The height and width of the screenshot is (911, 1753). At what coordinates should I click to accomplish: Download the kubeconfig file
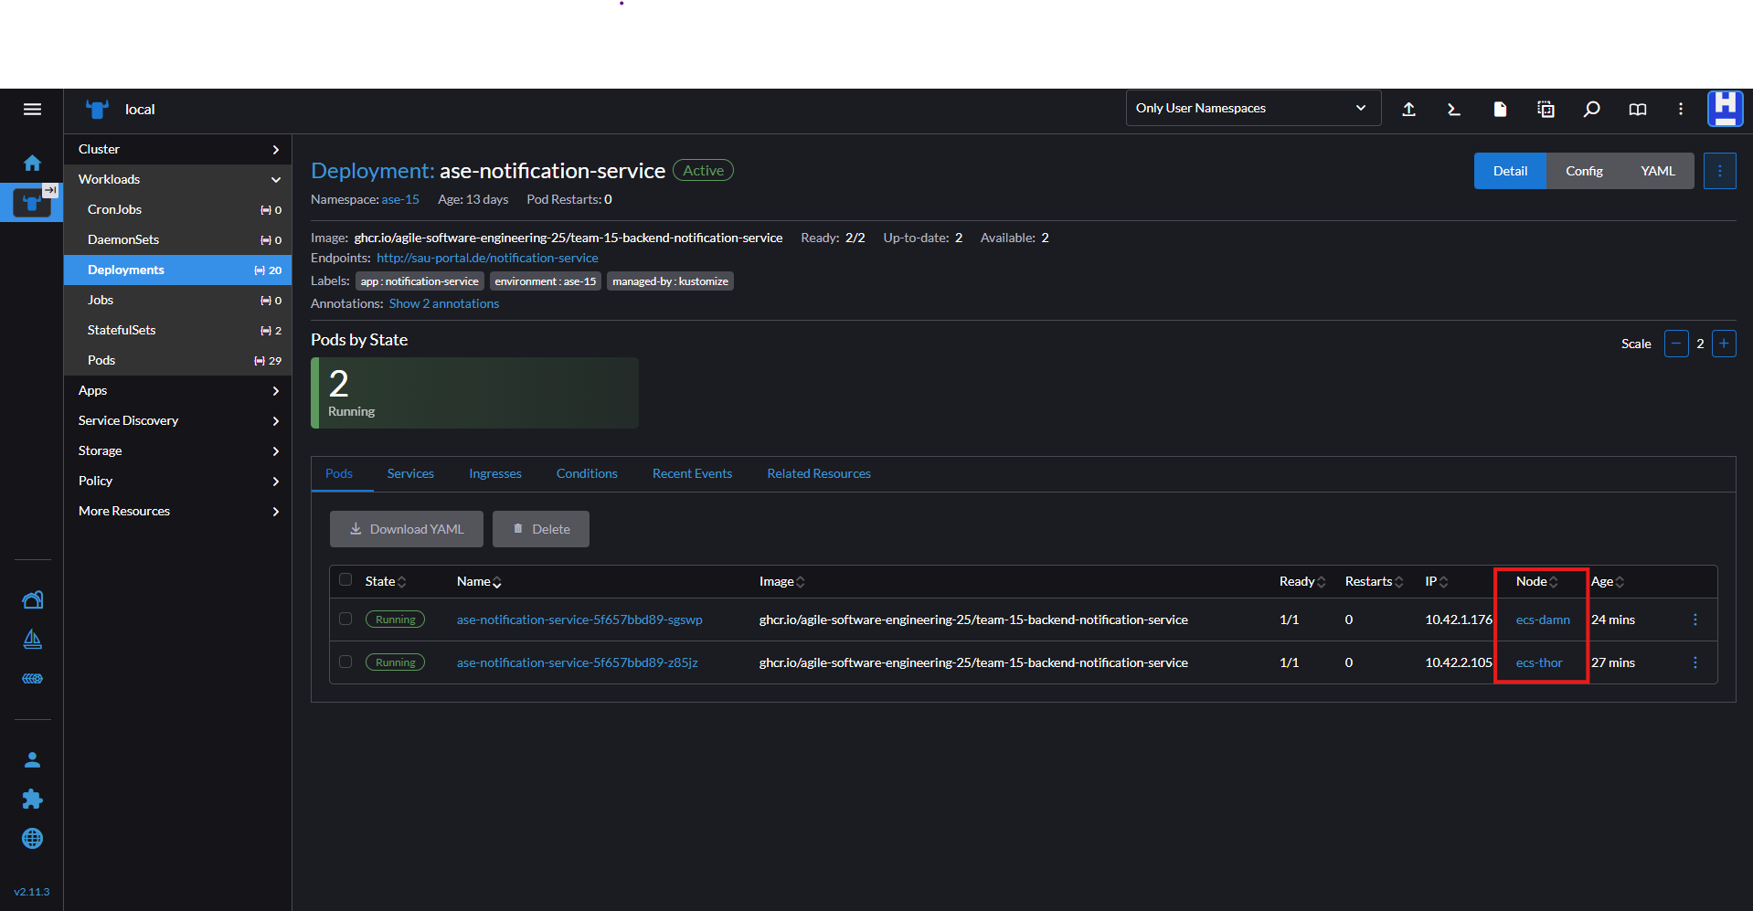point(1500,109)
